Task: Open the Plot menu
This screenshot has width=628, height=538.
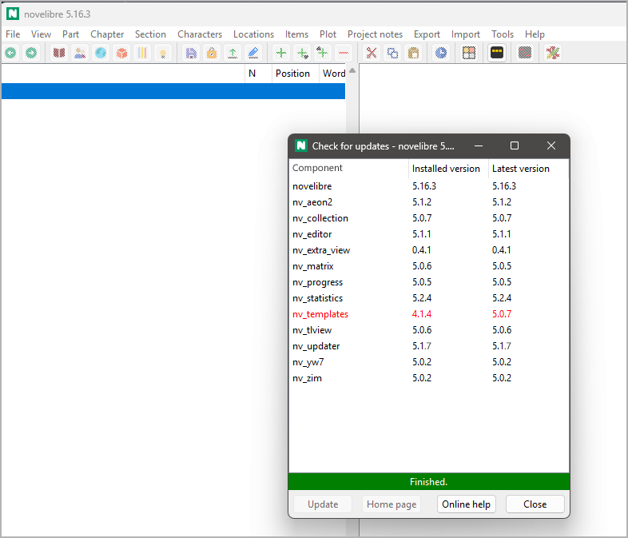Action: 328,34
